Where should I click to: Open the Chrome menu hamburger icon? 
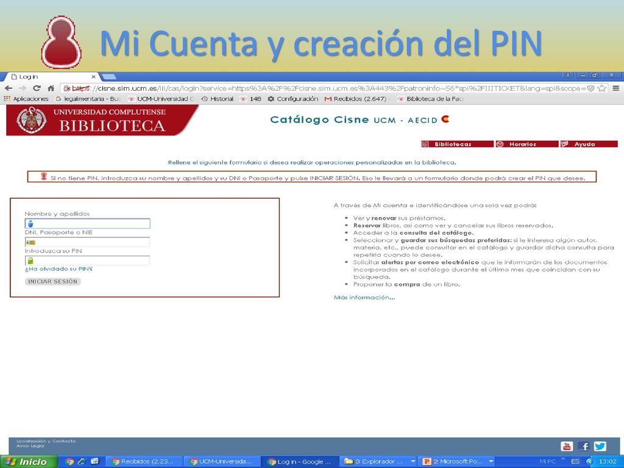[x=615, y=88]
